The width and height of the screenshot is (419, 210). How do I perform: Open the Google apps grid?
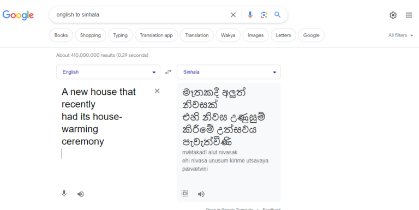pos(409,15)
